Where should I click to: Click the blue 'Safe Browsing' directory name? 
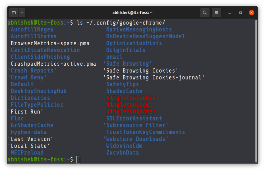pyautogui.click(x=128, y=64)
